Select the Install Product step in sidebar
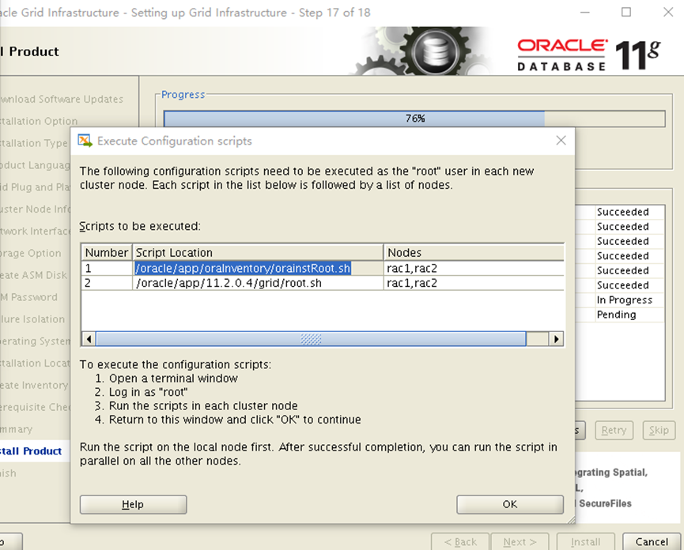Viewport: 684px width, 550px height. 31,451
